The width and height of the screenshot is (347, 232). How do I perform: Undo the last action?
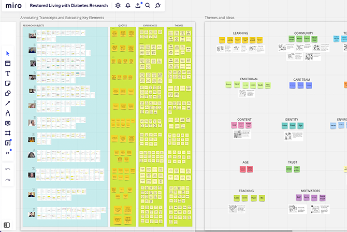coord(8,169)
